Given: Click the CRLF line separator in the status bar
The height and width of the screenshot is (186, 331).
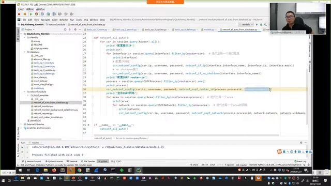Looking at the screenshot, I should click(213, 165).
